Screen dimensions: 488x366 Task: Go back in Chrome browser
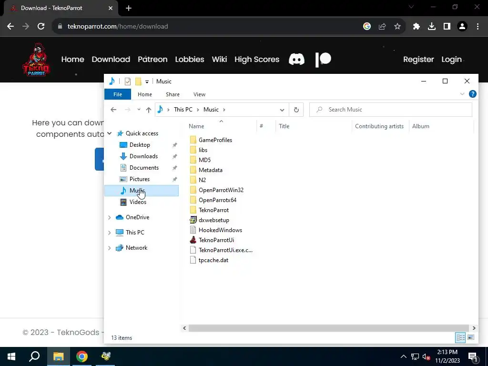(10, 27)
